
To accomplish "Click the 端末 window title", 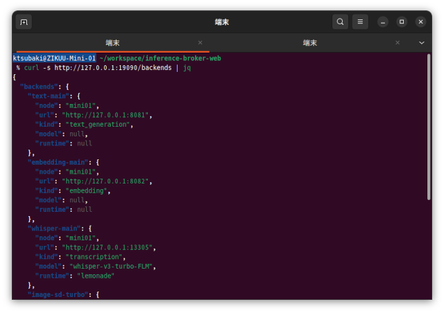I will [x=222, y=21].
